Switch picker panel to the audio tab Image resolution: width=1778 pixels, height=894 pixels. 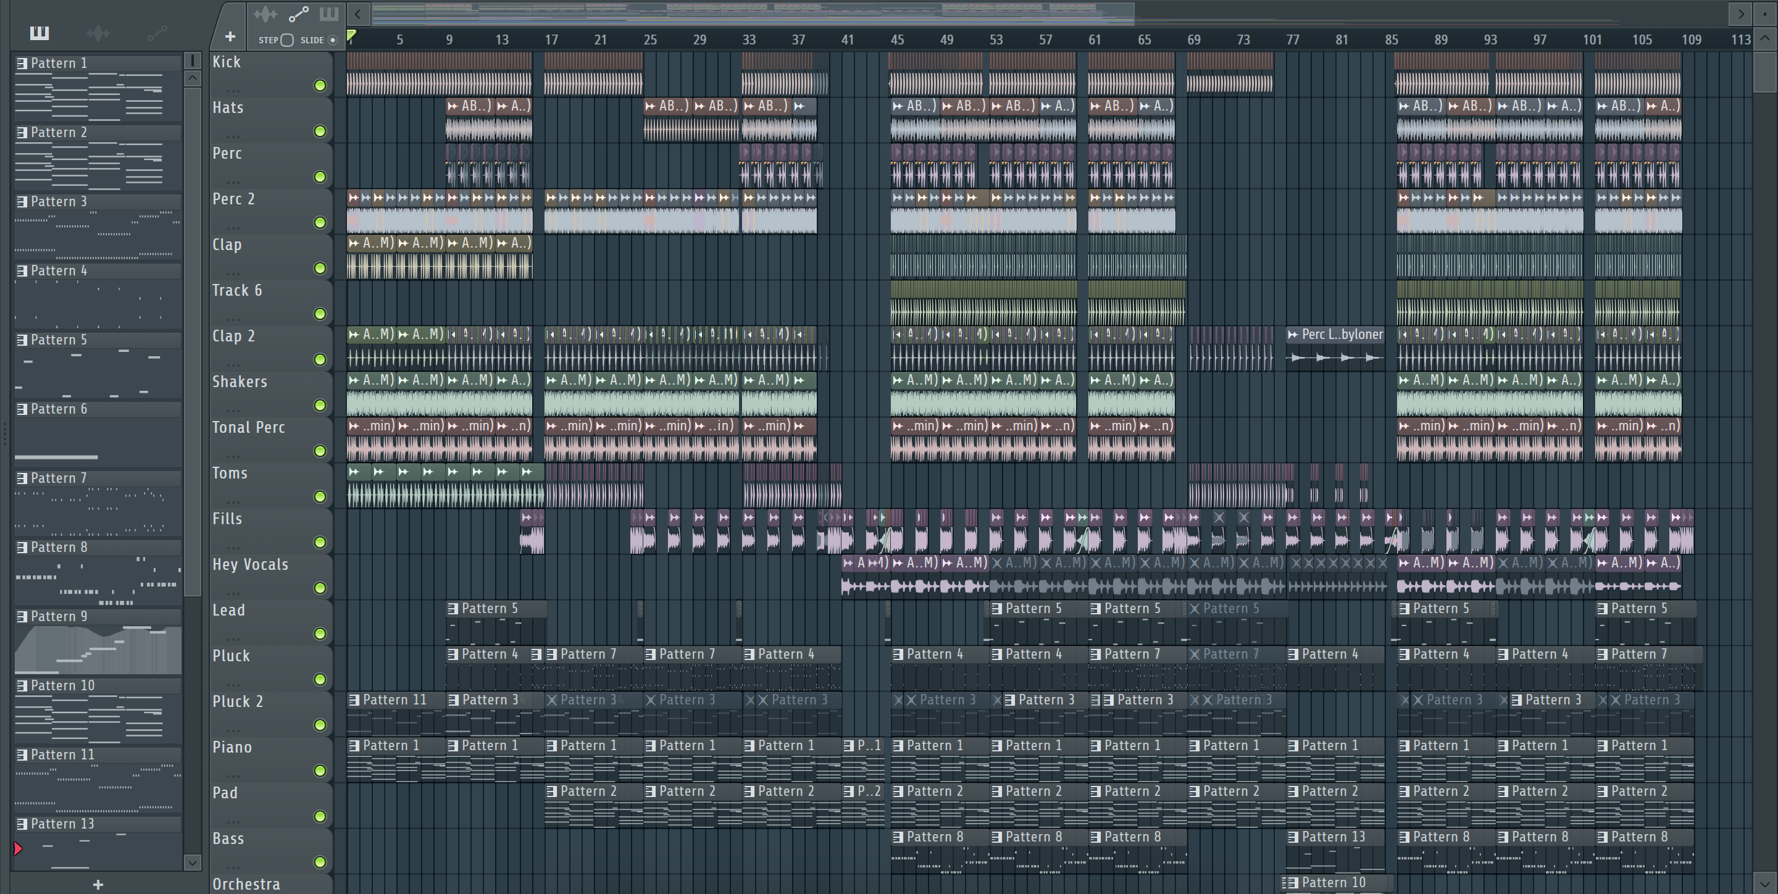click(98, 33)
